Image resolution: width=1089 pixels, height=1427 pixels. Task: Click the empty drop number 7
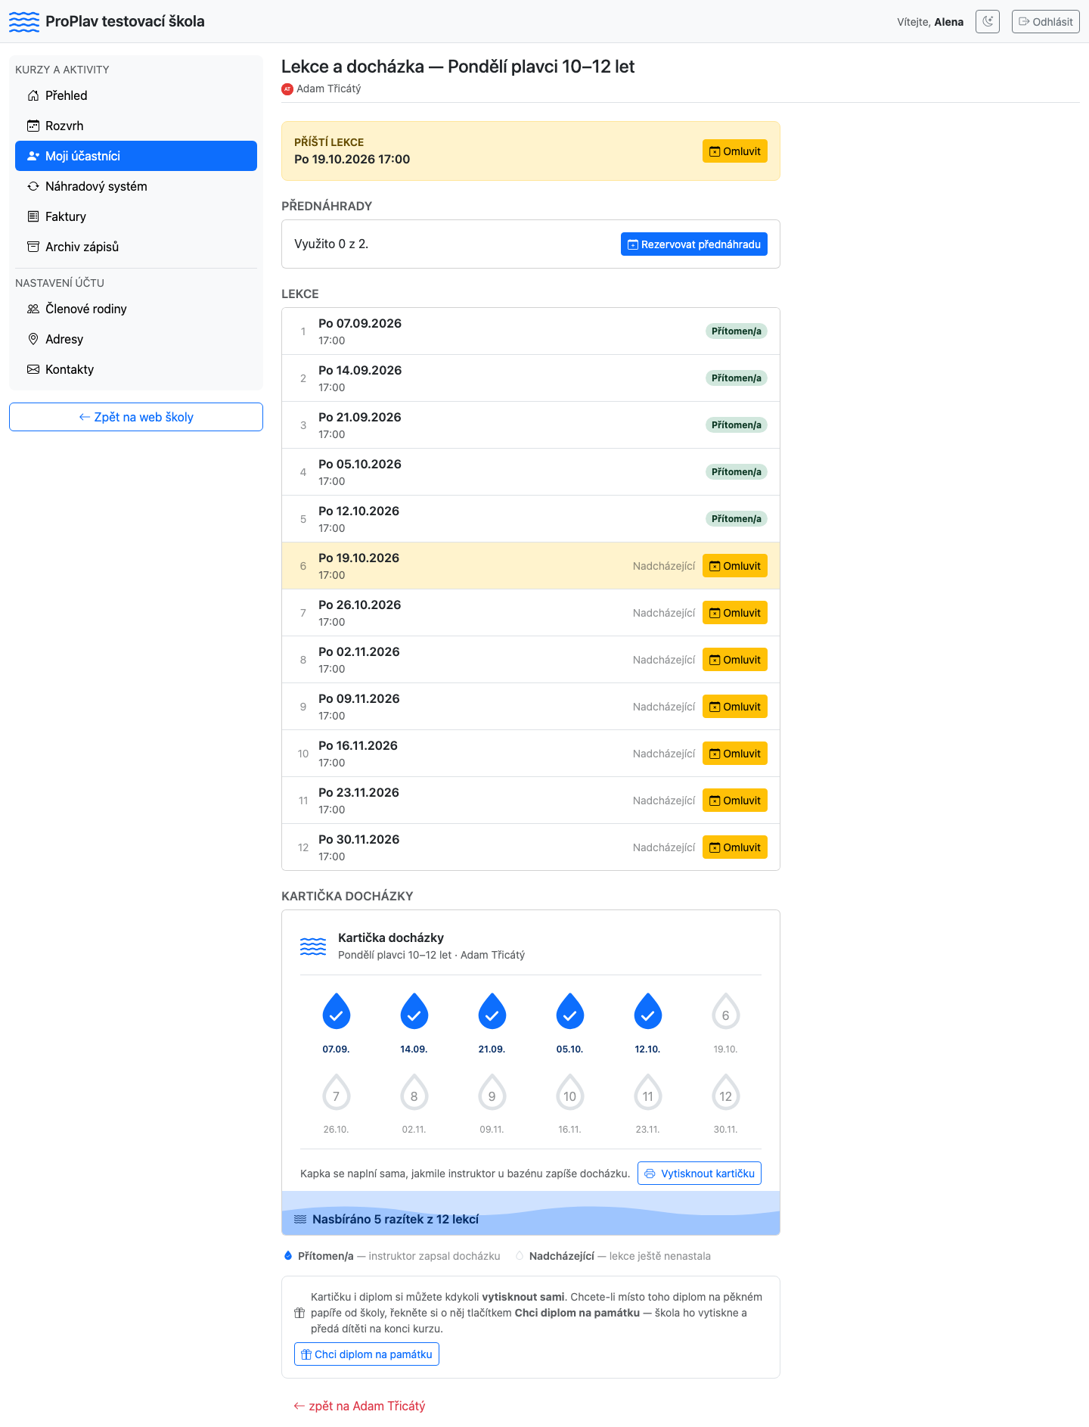[337, 1093]
